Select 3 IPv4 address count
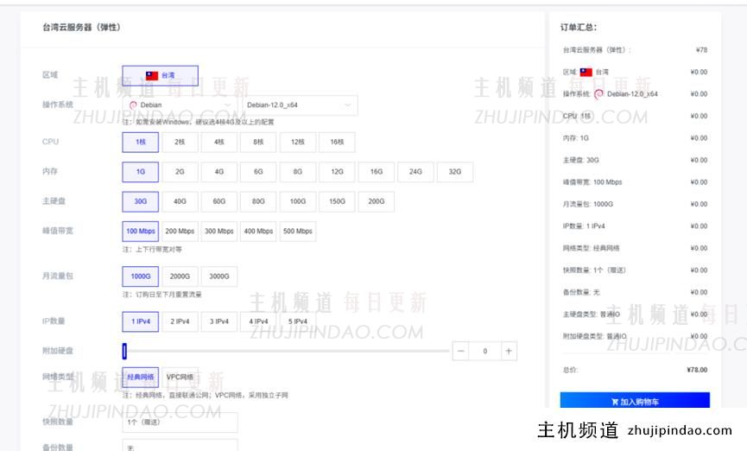This screenshot has width=747, height=451. pos(219,321)
